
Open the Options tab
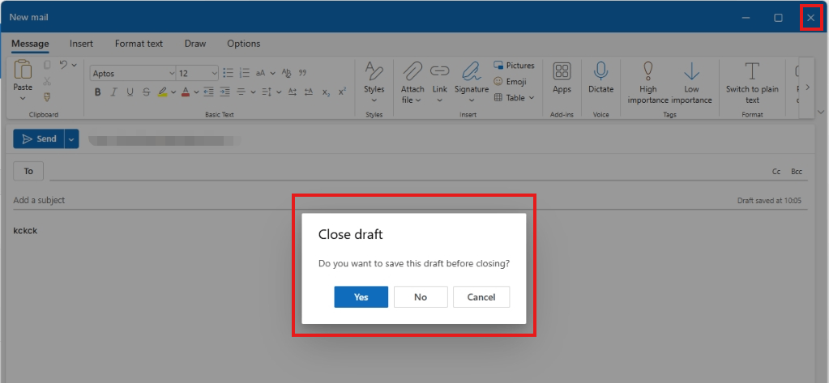244,44
